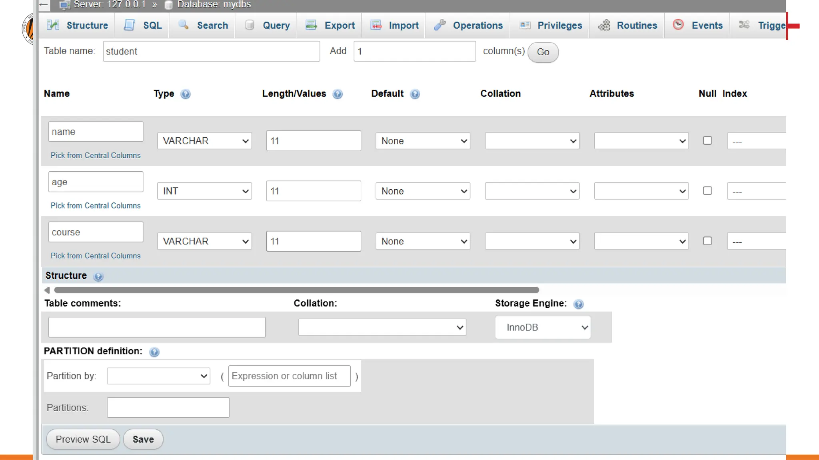Open Type dropdown for course column
This screenshot has width=819, height=460.
tap(204, 242)
